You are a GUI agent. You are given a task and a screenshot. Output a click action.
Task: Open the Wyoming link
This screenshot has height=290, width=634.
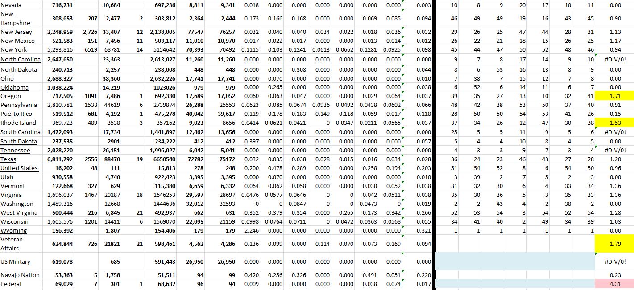(x=13, y=230)
